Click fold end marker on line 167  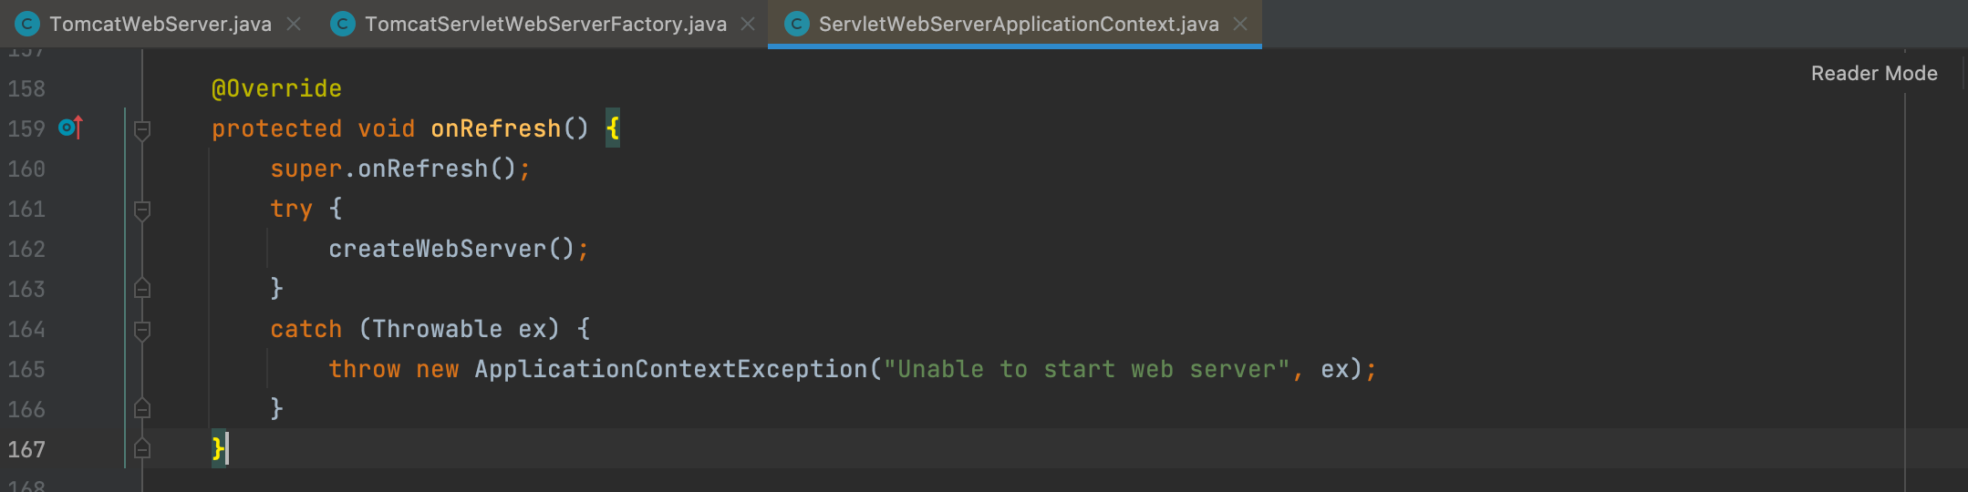(142, 448)
